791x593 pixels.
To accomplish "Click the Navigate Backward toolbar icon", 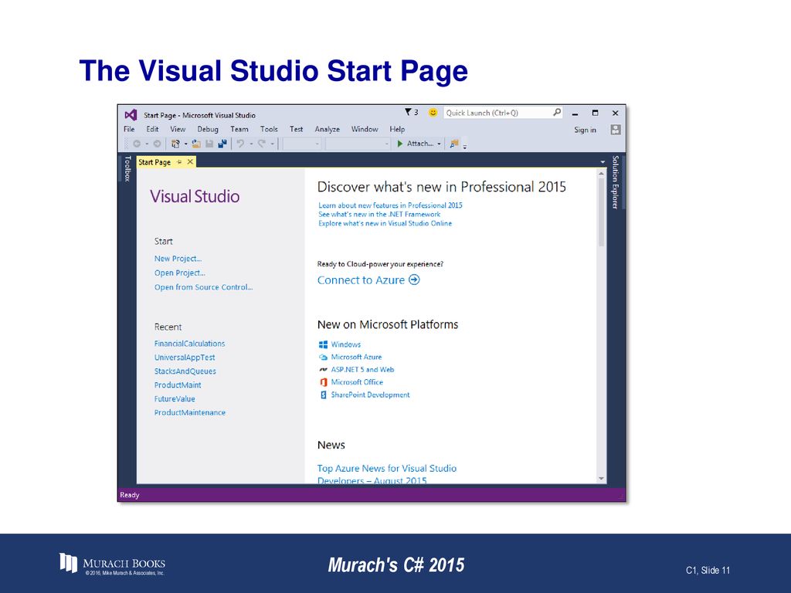I will [x=137, y=144].
